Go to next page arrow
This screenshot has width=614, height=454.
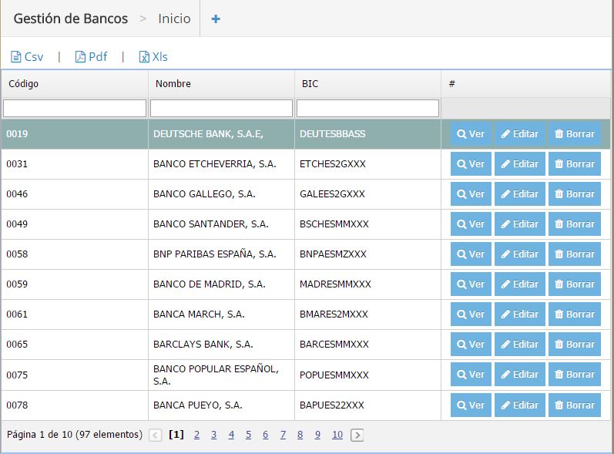coord(357,436)
